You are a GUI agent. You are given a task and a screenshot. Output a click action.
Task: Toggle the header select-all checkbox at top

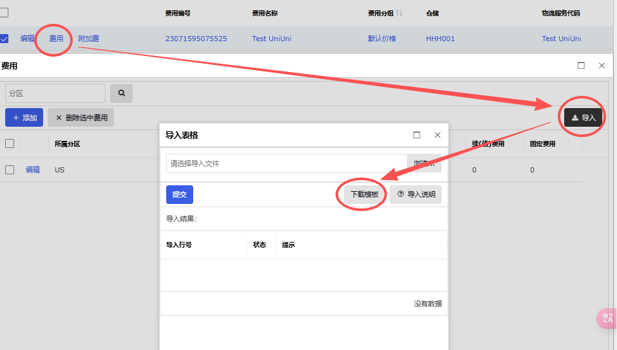(4, 12)
